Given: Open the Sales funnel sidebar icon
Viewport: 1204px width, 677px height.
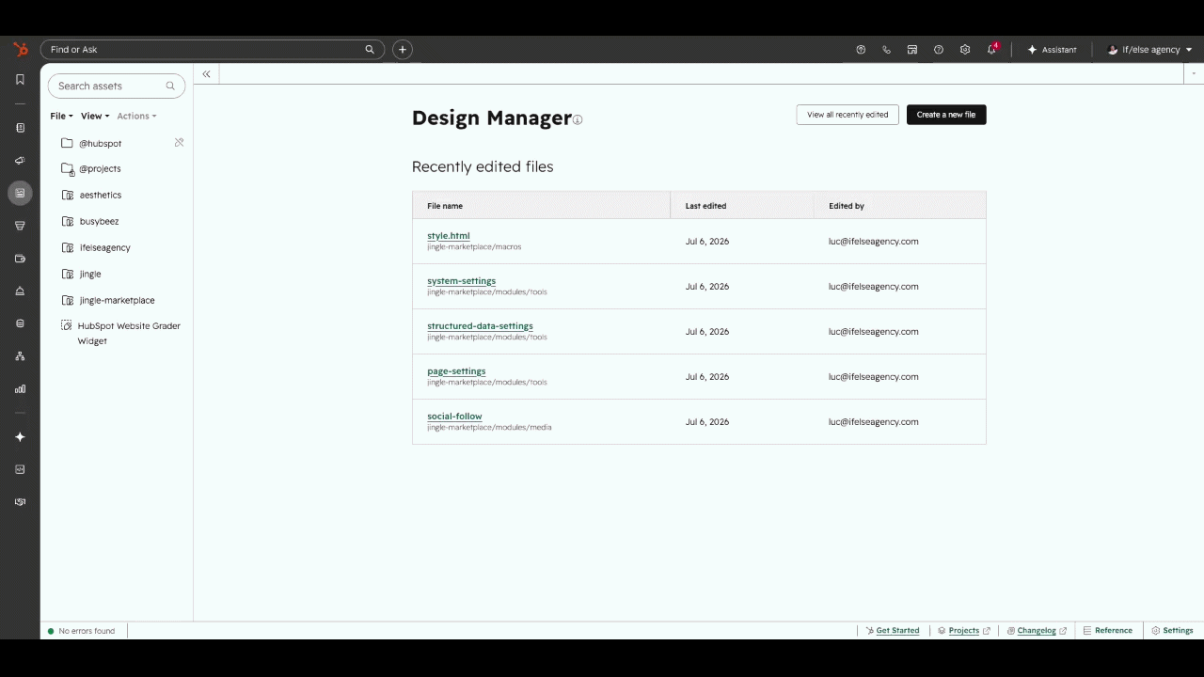Looking at the screenshot, I should (x=20, y=226).
